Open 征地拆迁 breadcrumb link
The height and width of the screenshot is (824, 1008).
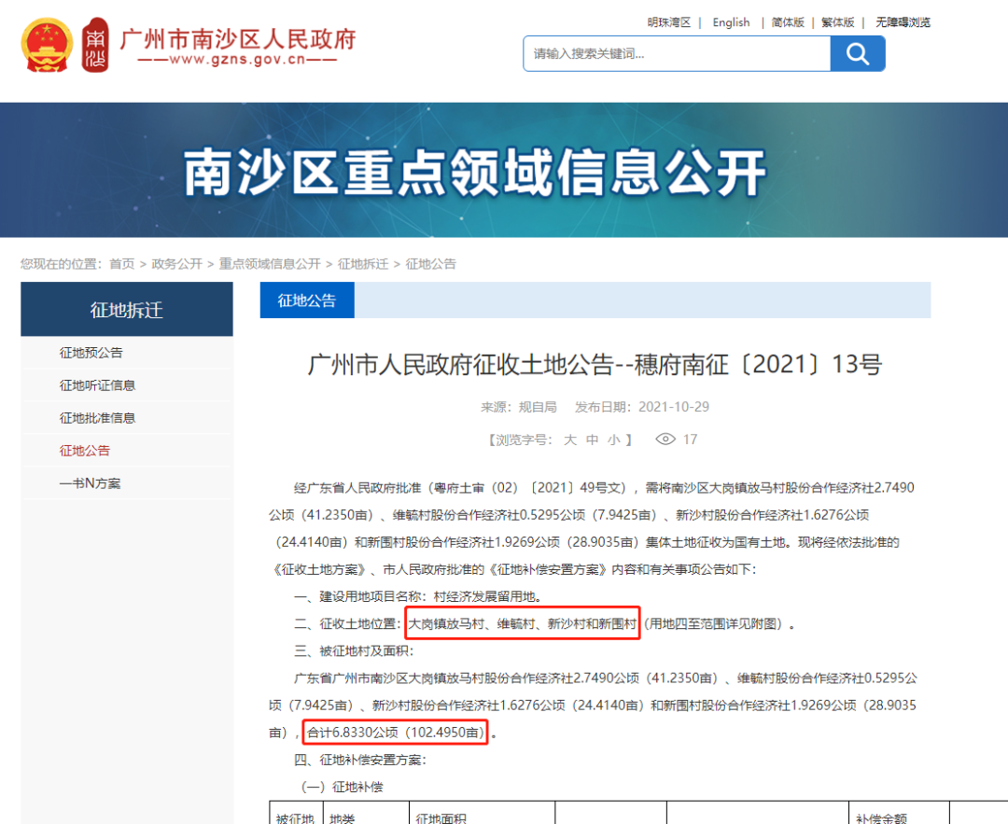pyautogui.click(x=363, y=263)
